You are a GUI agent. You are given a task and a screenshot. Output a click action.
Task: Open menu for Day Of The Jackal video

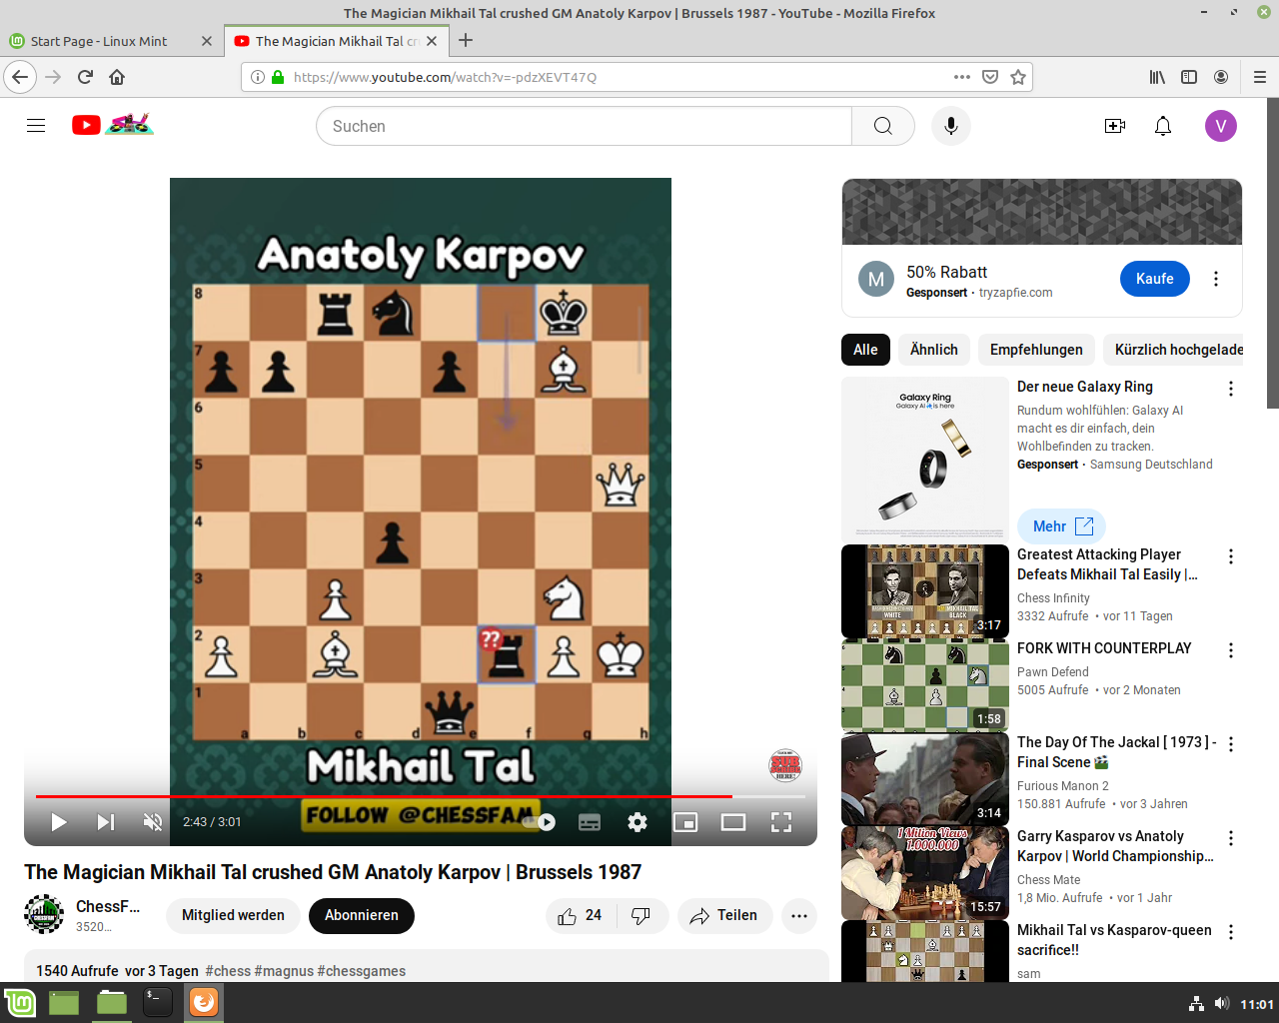[1231, 744]
